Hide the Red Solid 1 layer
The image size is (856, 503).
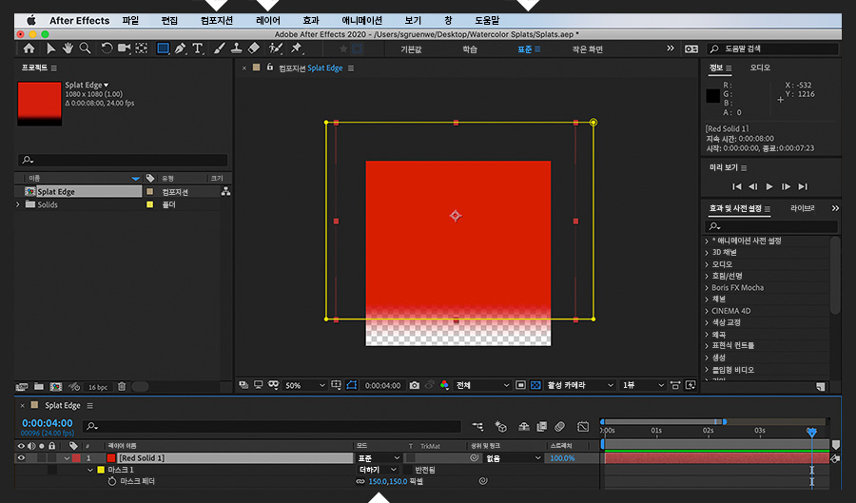click(22, 457)
